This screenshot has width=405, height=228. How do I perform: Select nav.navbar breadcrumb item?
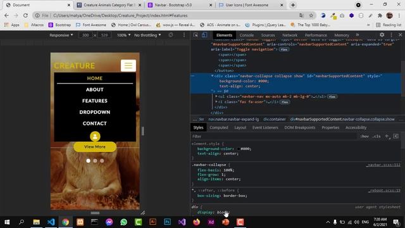coord(234,119)
